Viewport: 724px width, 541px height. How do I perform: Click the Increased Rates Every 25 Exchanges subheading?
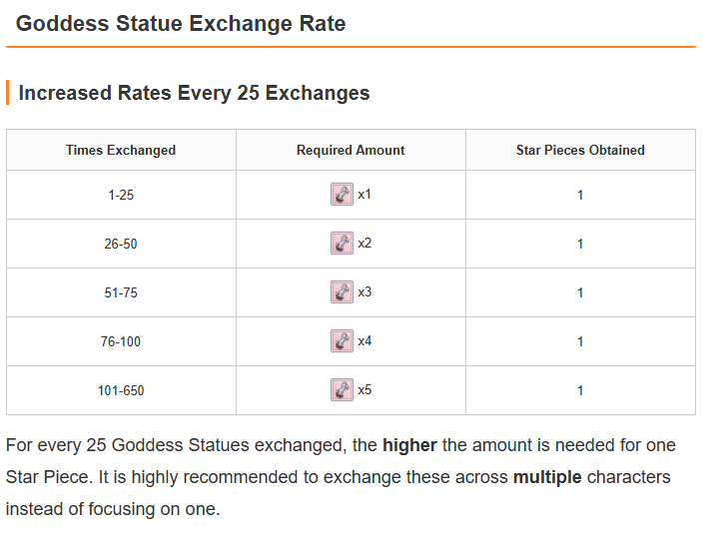pos(194,94)
